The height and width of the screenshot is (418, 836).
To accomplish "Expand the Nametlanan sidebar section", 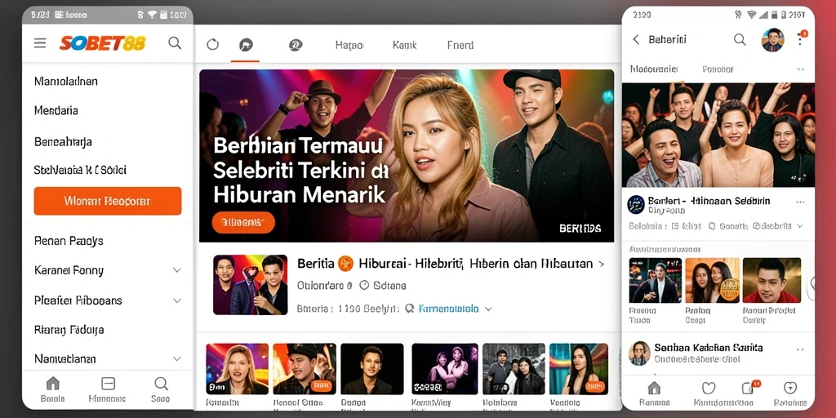I will coord(108,359).
